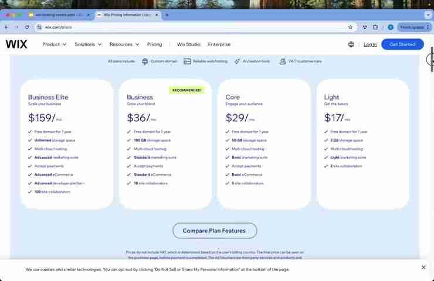Click the Get Started button
The height and width of the screenshot is (281, 434).
pos(402,44)
